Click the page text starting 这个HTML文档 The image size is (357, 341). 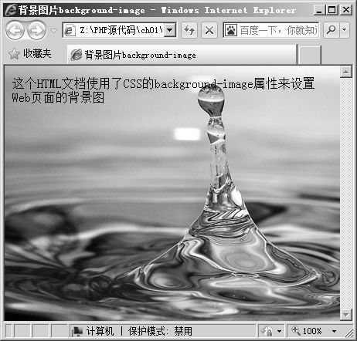pyautogui.click(x=163, y=90)
